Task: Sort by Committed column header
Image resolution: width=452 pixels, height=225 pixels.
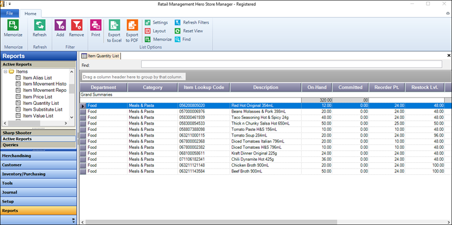Action: [x=350, y=87]
